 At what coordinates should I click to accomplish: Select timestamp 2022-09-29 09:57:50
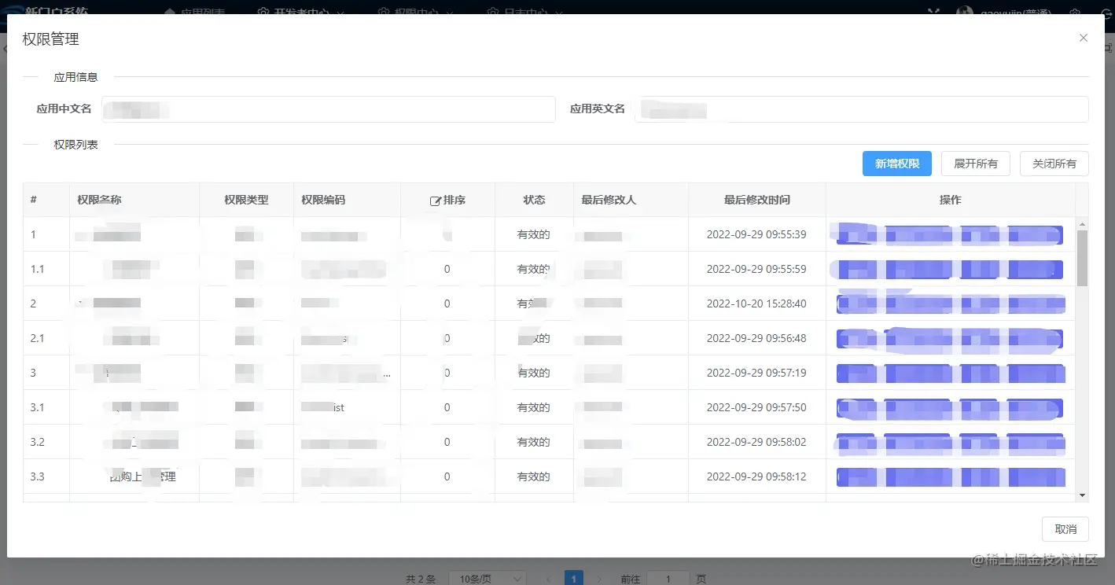click(756, 407)
